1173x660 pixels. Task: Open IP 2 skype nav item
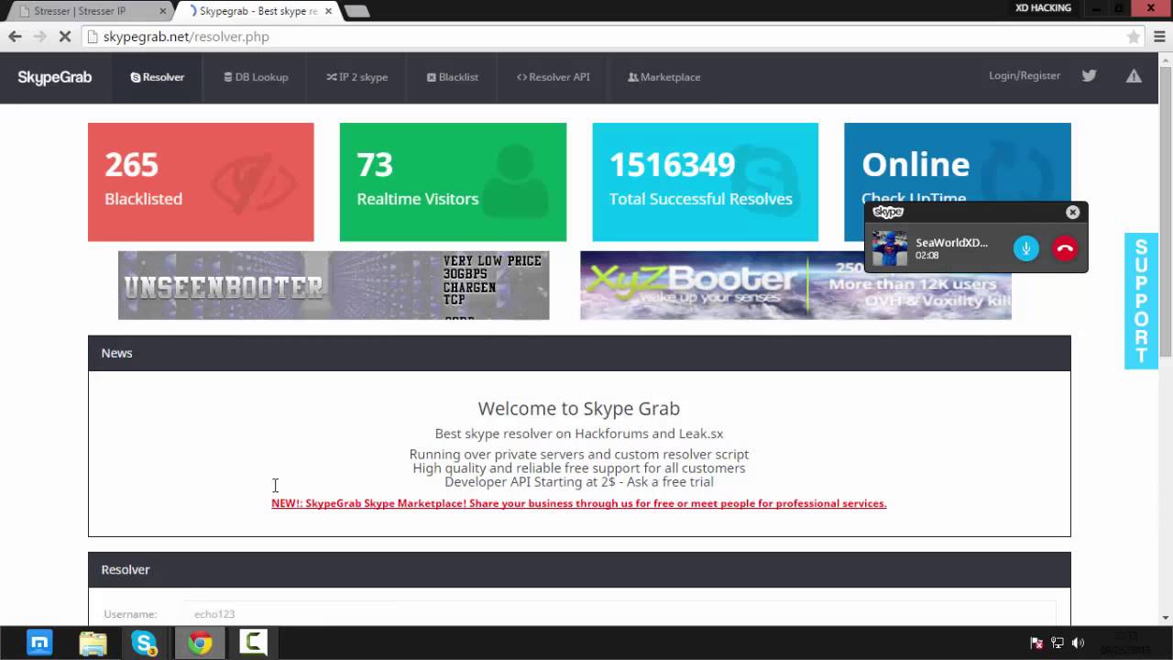pyautogui.click(x=357, y=77)
